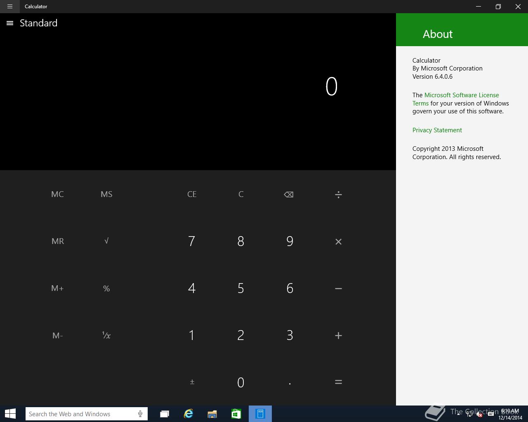The height and width of the screenshot is (422, 528).
Task: Select the multiply operator
Action: [338, 241]
